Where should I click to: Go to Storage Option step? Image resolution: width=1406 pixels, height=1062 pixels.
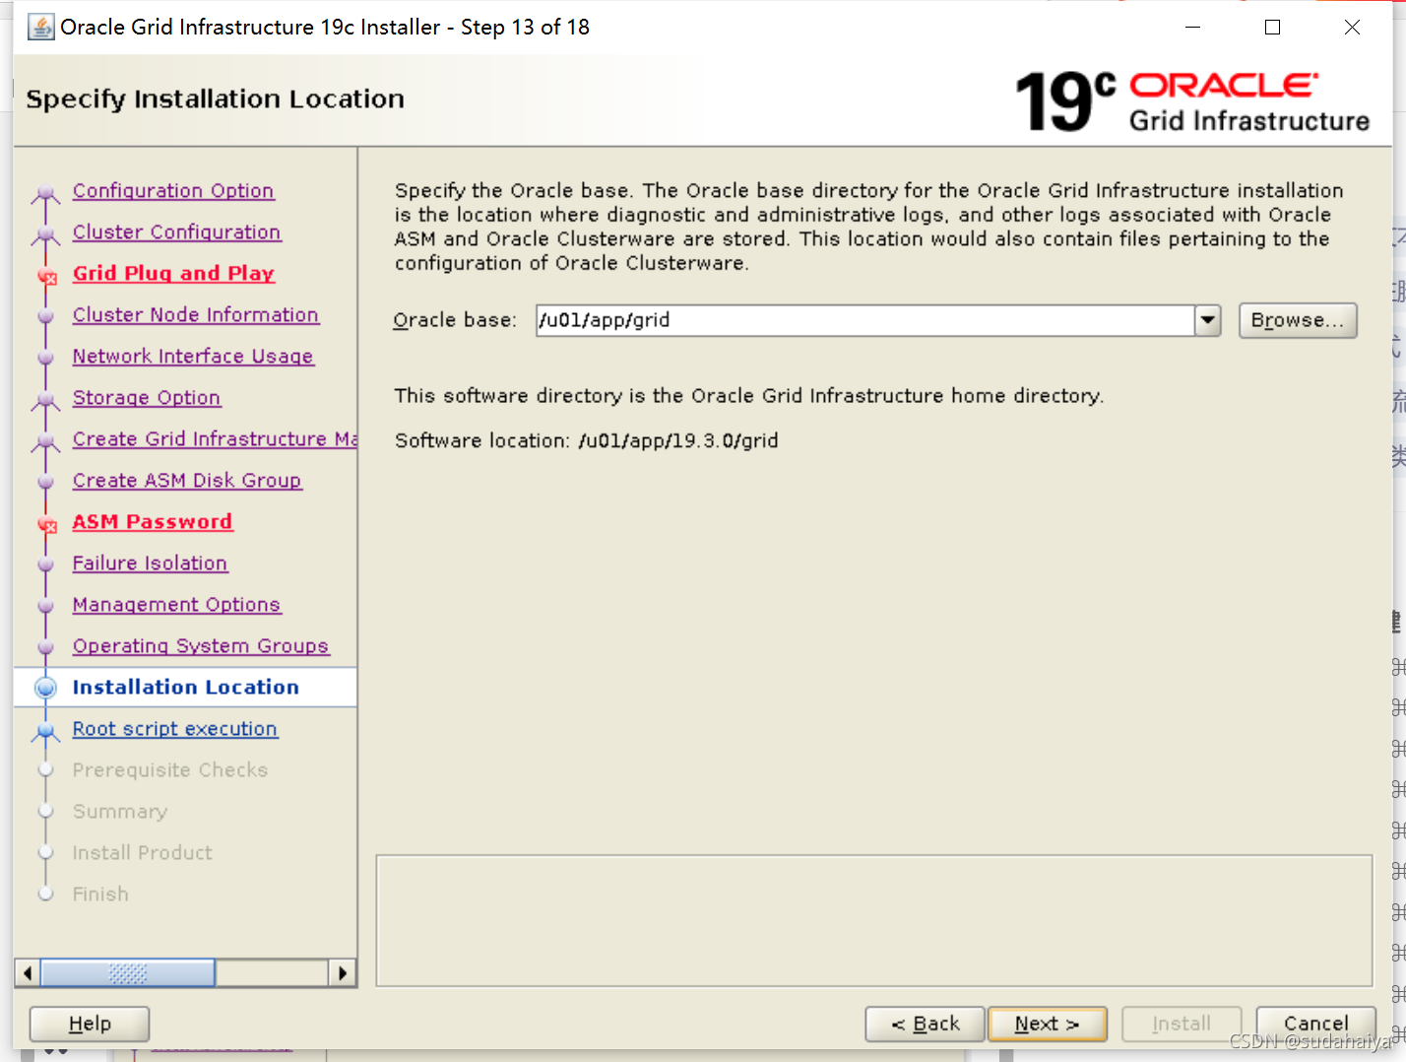click(147, 398)
